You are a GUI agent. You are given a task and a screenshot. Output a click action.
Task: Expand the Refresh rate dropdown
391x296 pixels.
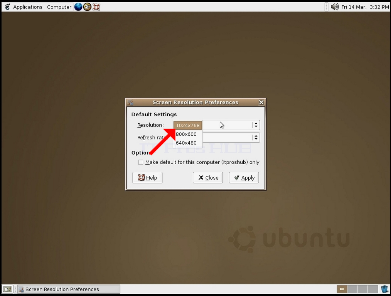pos(256,138)
